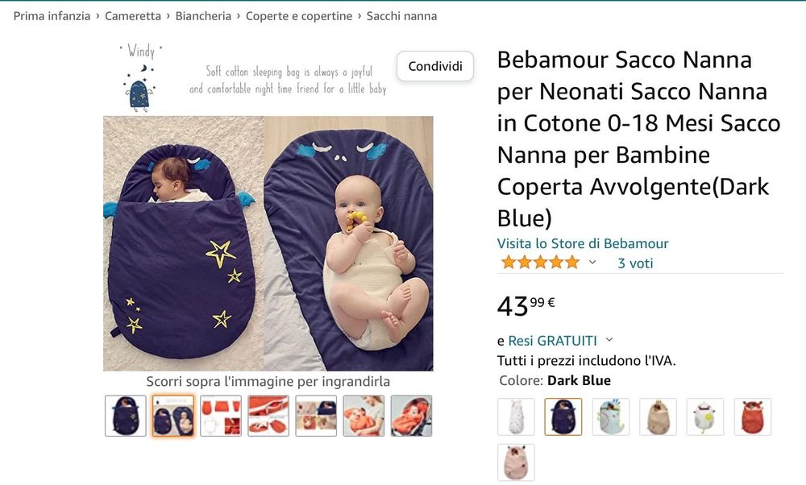Show the mother holding baby thumbnail
This screenshot has height=485, width=806.
pos(364,416)
